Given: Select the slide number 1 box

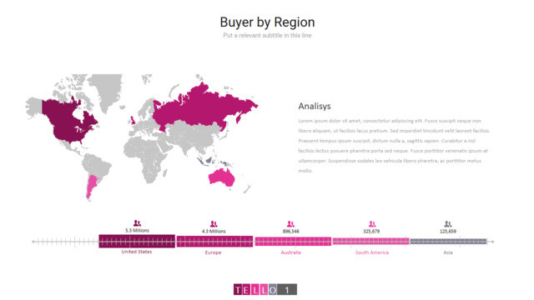Looking at the screenshot, I should pos(287,290).
